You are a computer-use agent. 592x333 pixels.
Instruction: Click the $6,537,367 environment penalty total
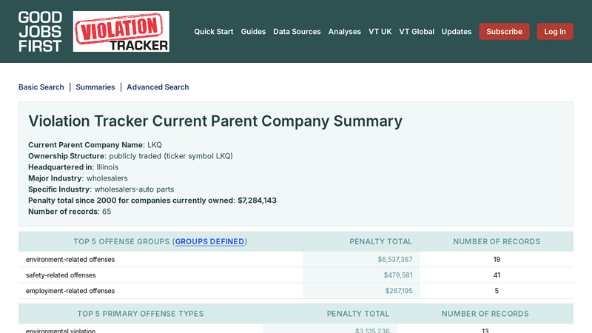click(x=394, y=260)
